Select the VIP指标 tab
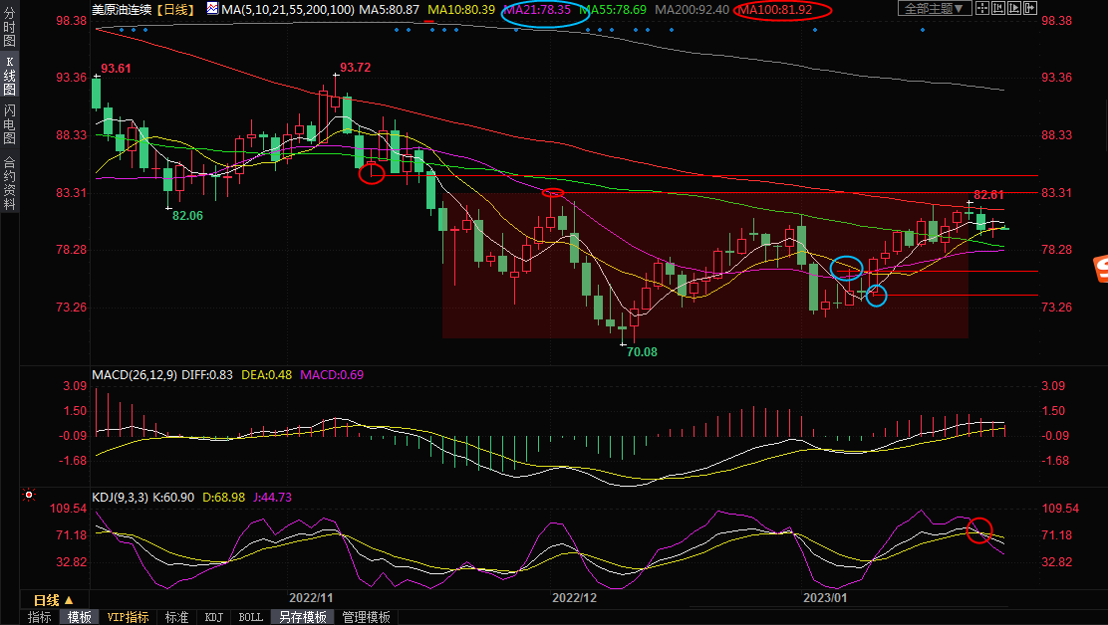The image size is (1108, 625). click(129, 617)
